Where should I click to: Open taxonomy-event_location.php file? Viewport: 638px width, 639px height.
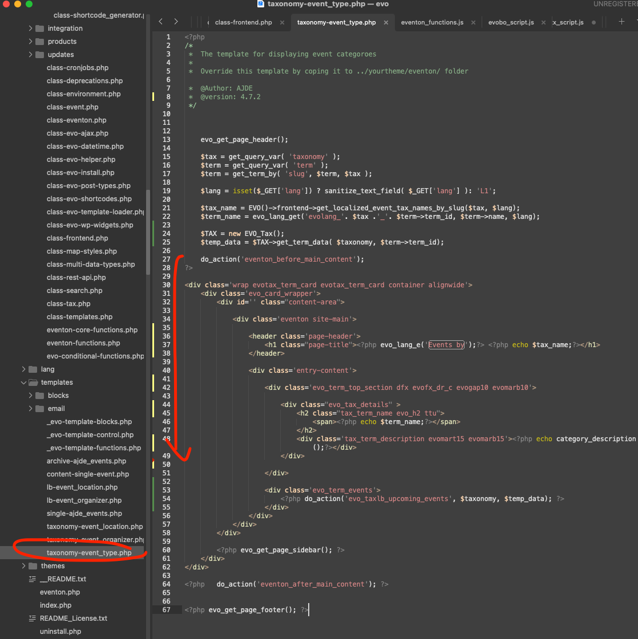click(x=95, y=527)
